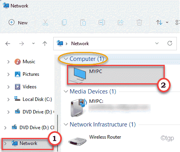
Task: Expand the Music folder in sidebar
Action: click(8, 62)
